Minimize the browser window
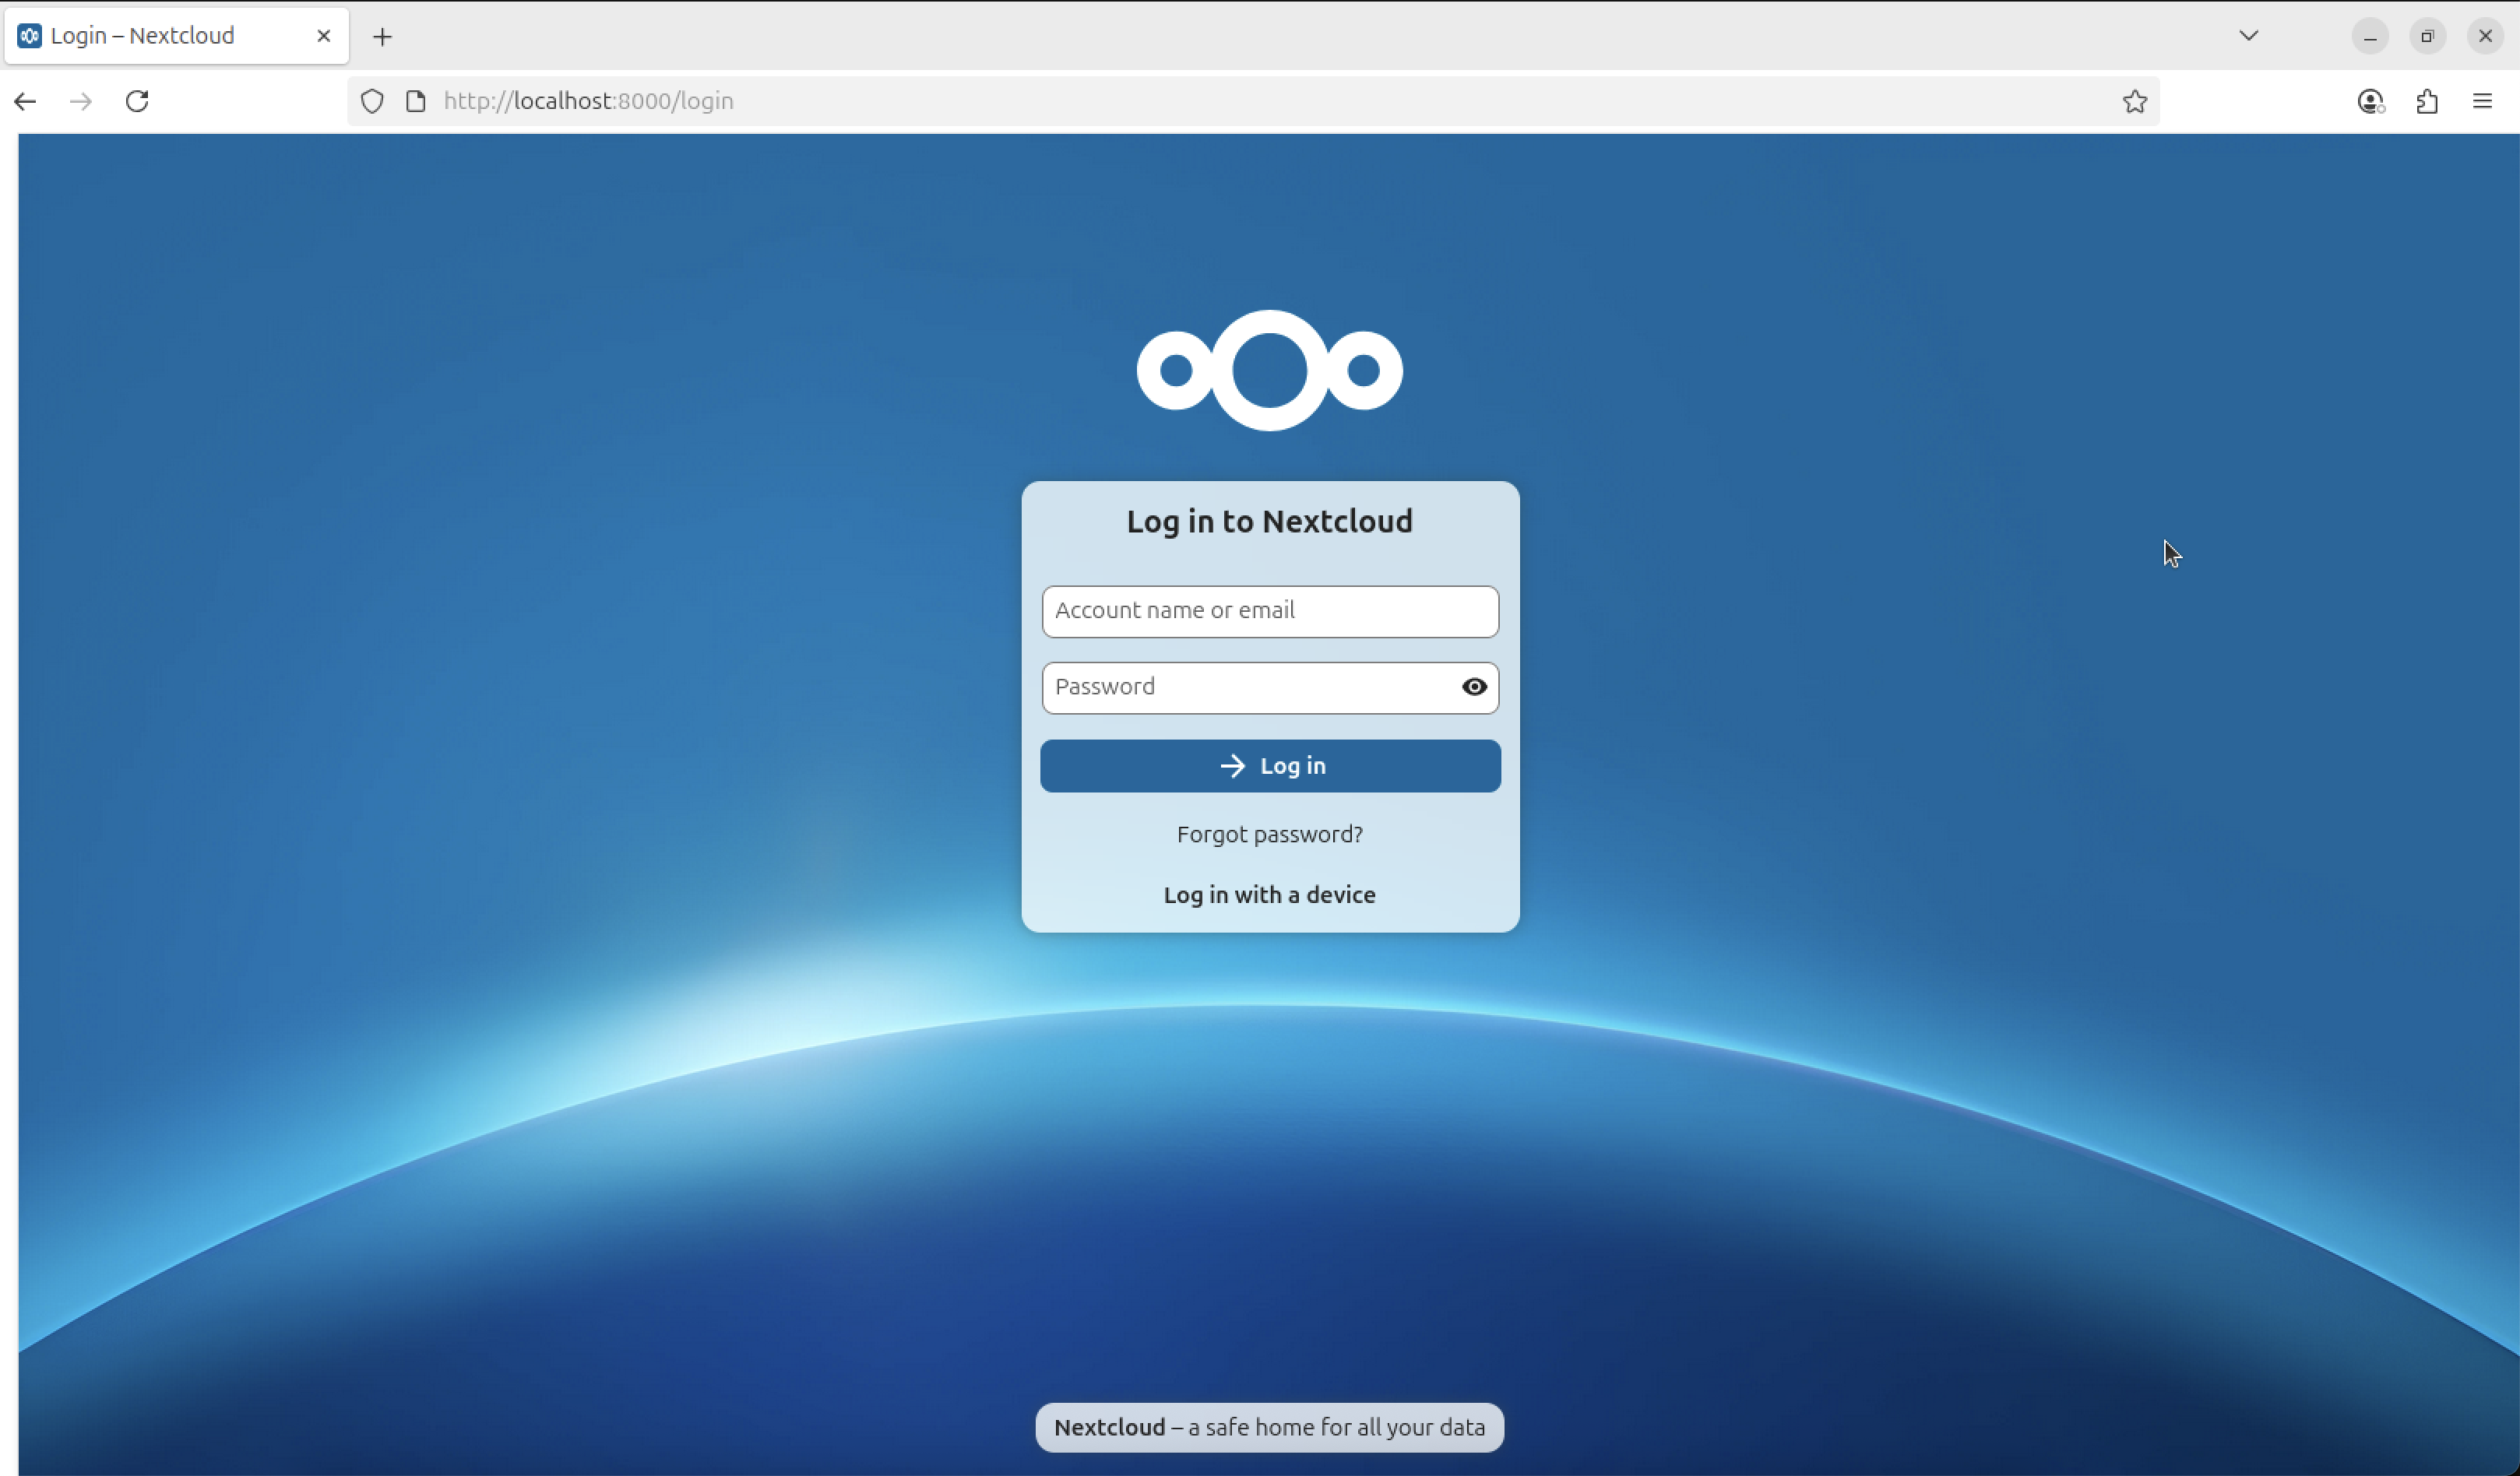 [2370, 36]
